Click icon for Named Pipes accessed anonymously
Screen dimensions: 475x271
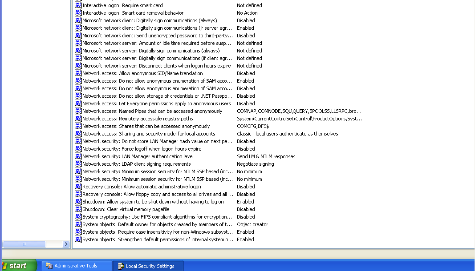78,111
